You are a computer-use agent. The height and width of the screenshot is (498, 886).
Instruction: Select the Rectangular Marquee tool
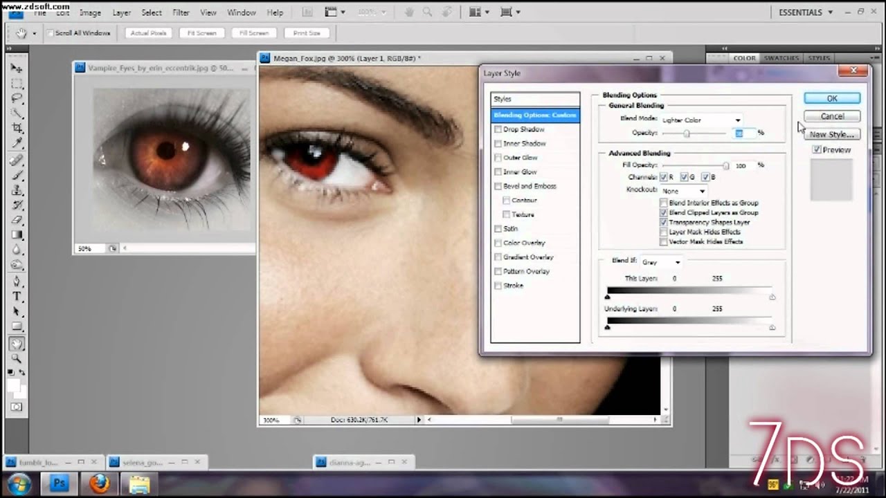(x=17, y=84)
